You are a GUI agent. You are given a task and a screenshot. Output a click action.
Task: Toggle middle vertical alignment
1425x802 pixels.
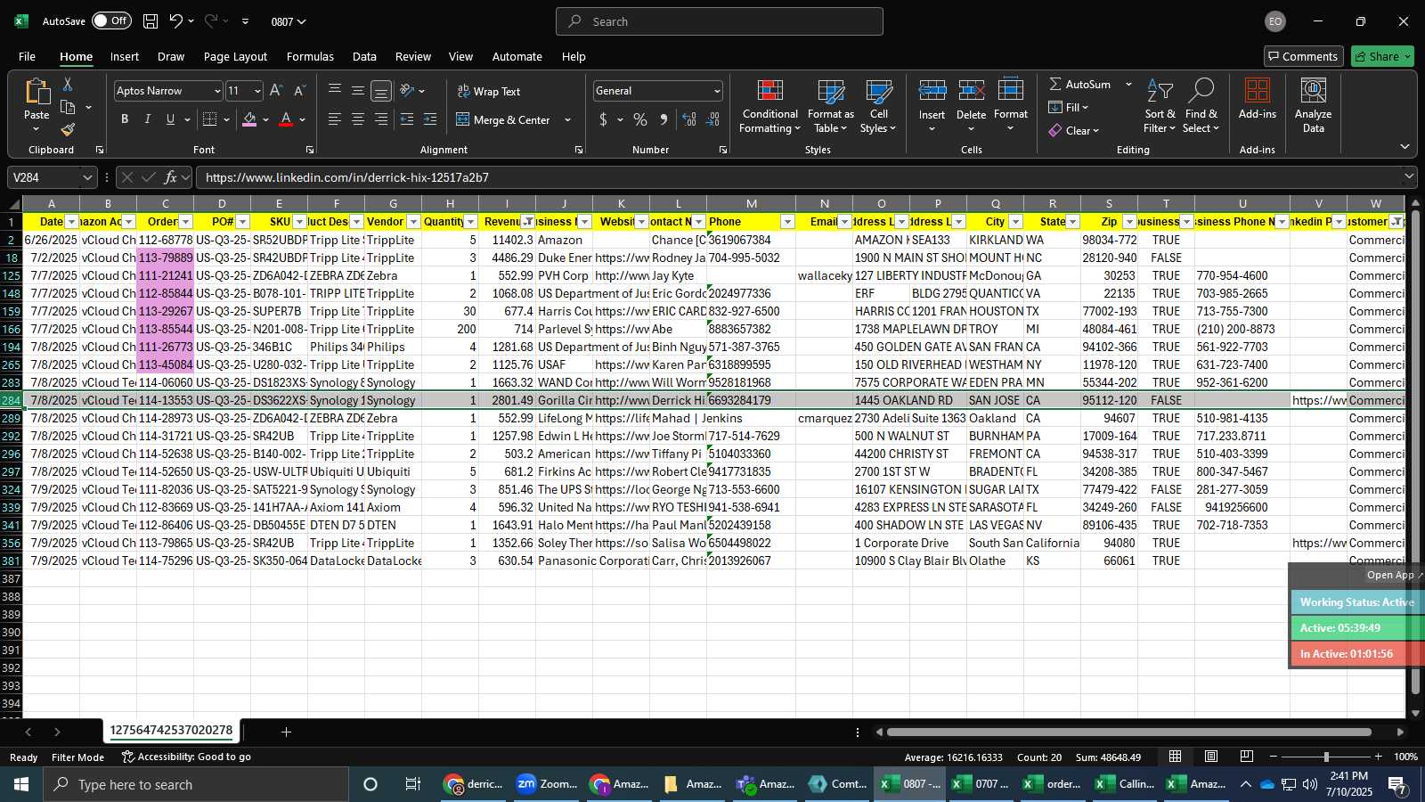[x=358, y=91]
